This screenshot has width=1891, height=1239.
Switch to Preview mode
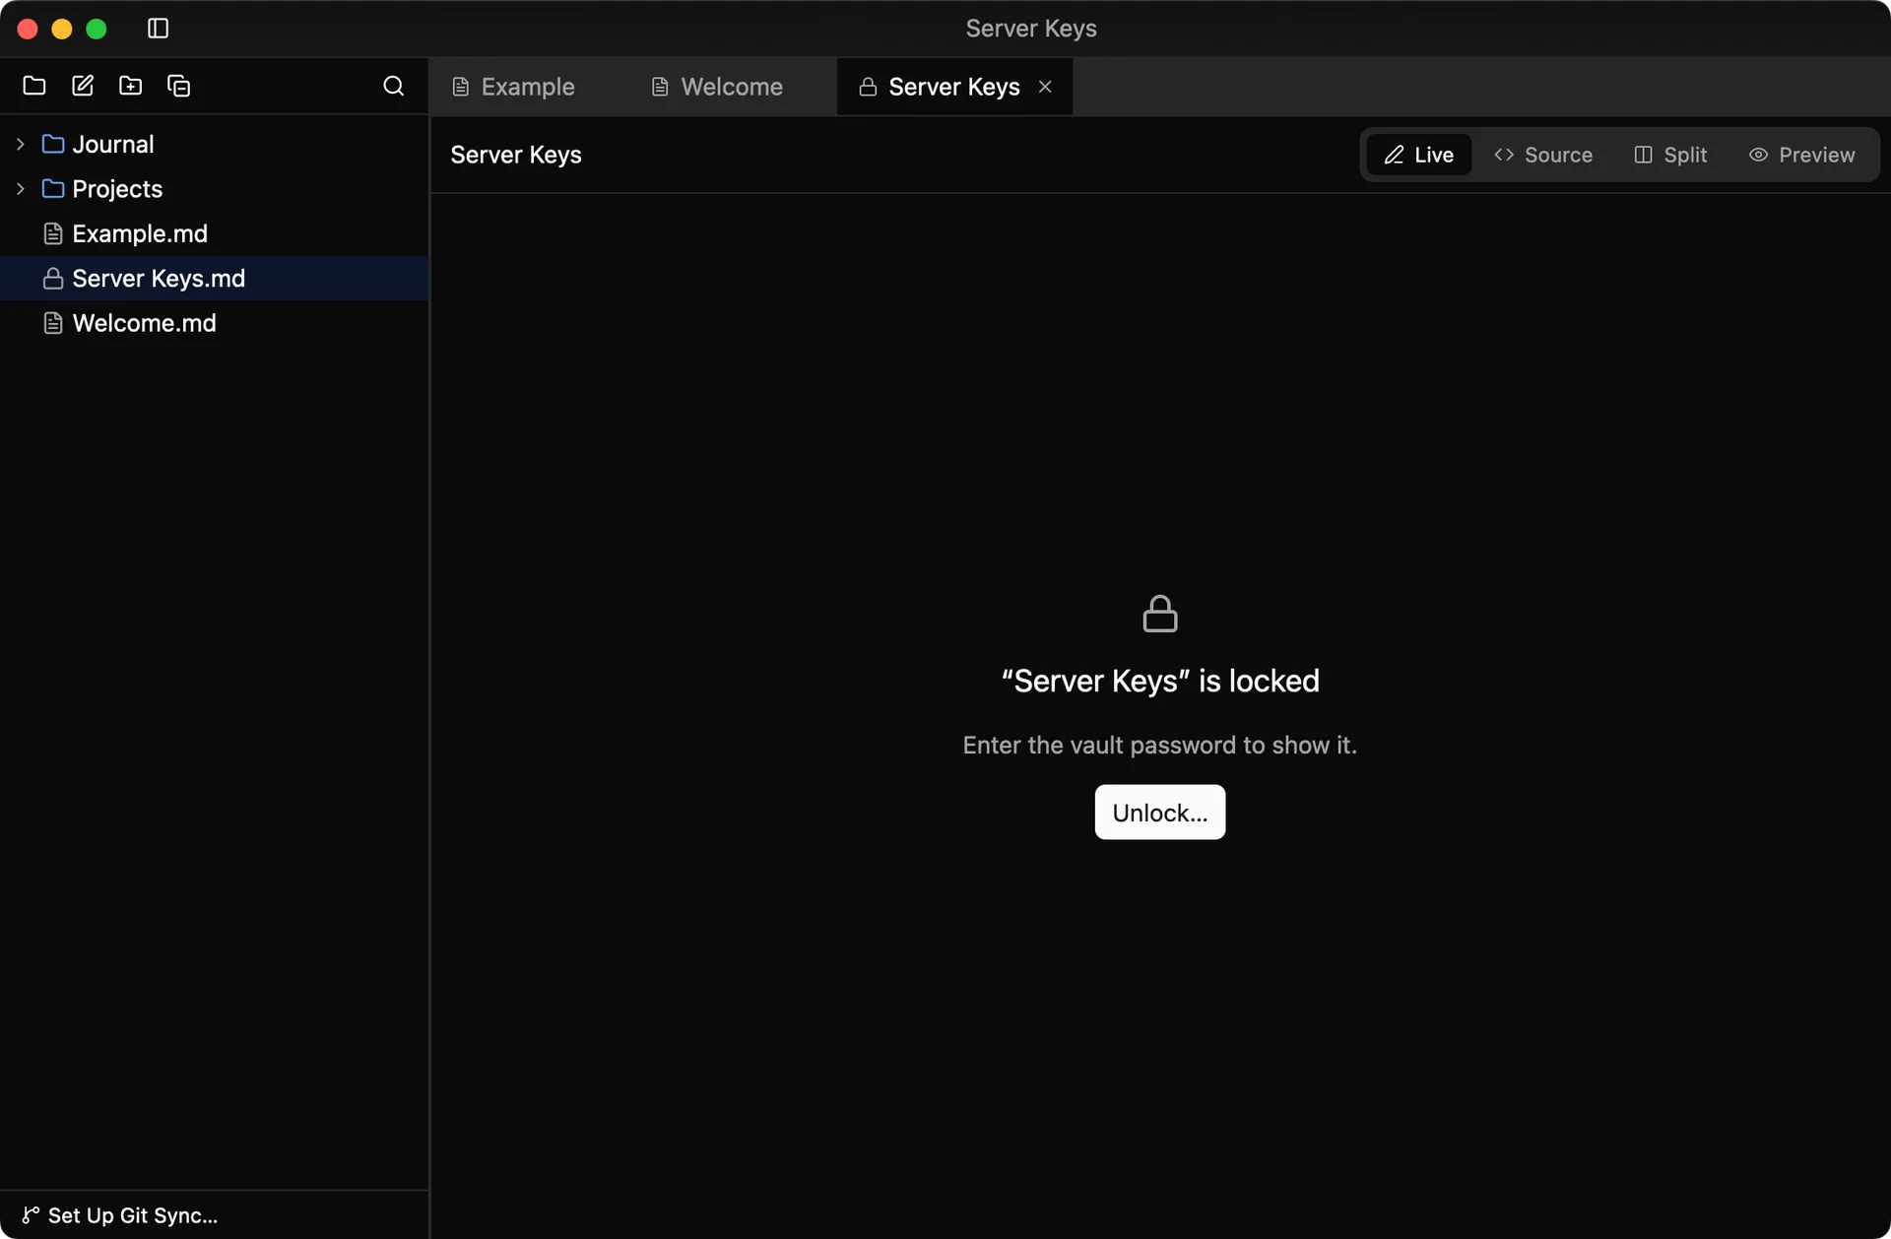pyautogui.click(x=1801, y=155)
